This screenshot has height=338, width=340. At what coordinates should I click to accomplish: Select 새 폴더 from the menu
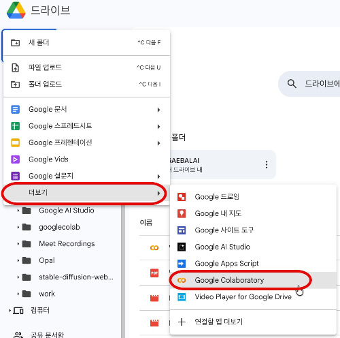tap(86, 42)
